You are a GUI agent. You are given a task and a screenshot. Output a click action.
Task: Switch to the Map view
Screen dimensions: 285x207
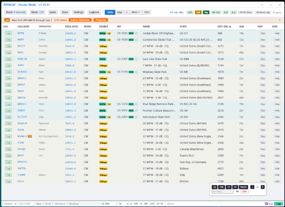(x=120, y=12)
